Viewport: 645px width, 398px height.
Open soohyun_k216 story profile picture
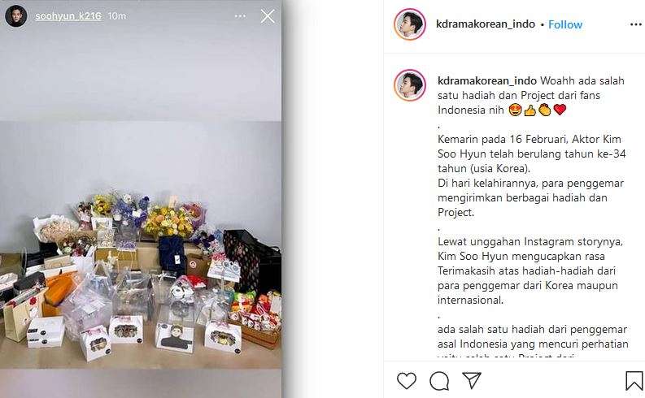[x=16, y=16]
